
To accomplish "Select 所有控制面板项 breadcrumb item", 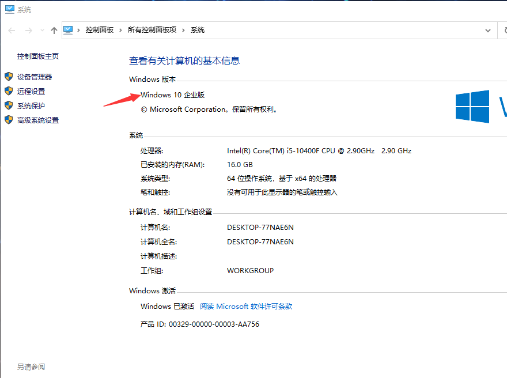I will click(152, 30).
